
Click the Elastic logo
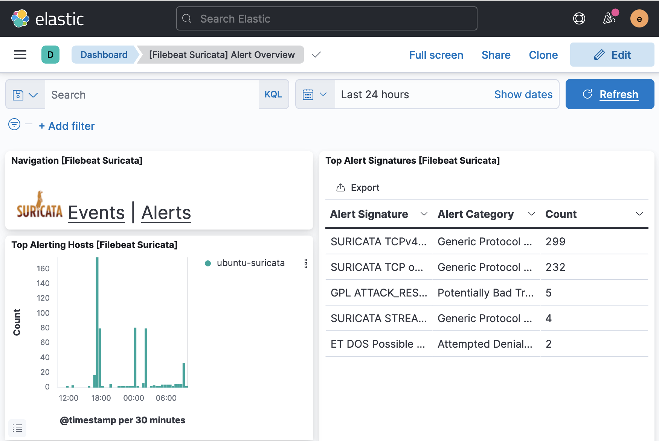(x=47, y=19)
